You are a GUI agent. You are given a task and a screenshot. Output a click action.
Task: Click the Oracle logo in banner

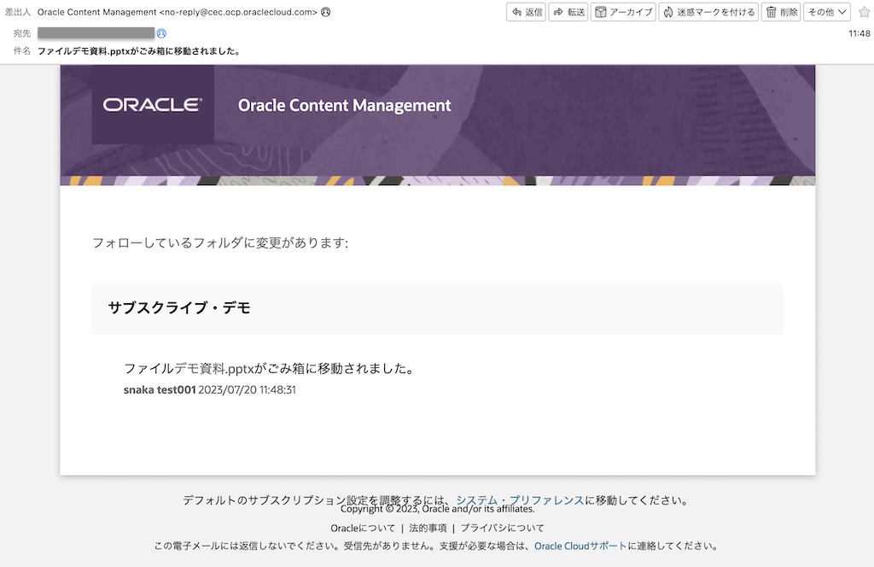[x=153, y=105]
